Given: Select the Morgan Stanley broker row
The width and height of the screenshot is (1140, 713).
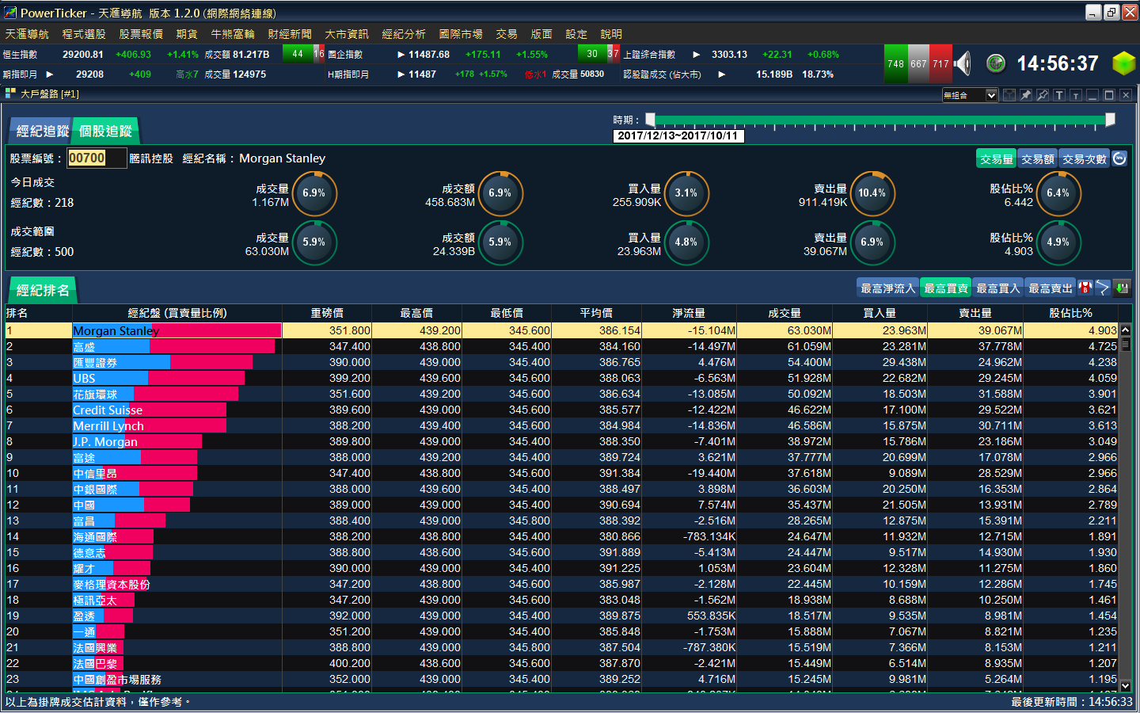Looking at the screenshot, I should pyautogui.click(x=561, y=330).
